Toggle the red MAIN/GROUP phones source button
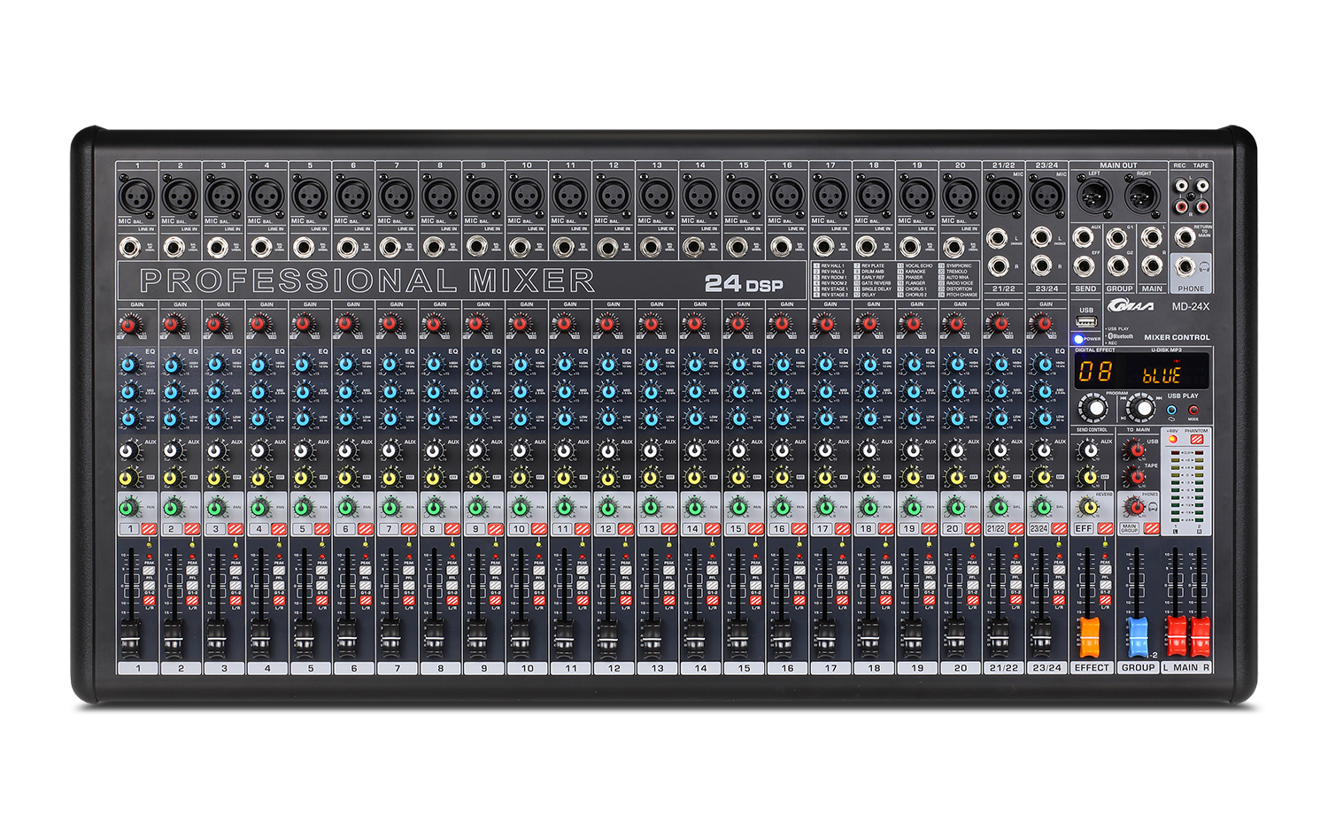1328x830 pixels. click(1151, 529)
